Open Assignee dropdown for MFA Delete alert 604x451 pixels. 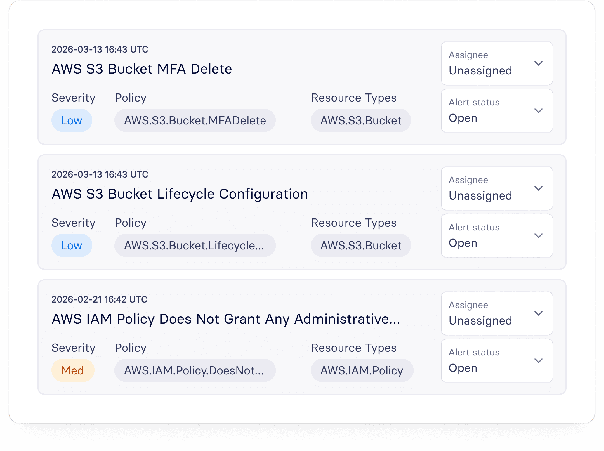click(x=497, y=63)
